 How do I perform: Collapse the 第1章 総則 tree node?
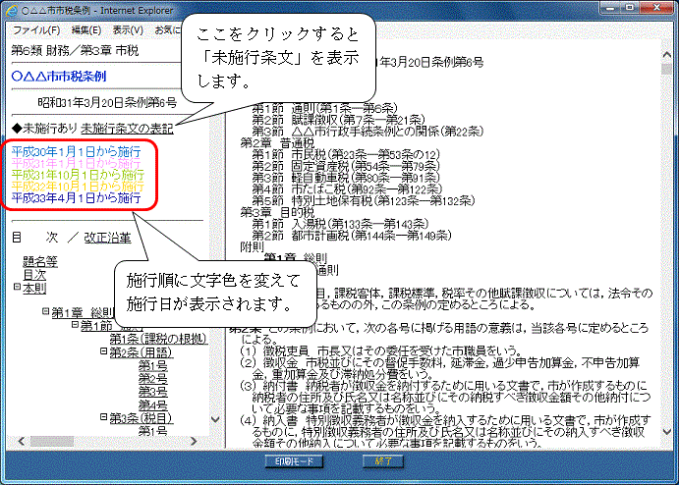pos(45,312)
